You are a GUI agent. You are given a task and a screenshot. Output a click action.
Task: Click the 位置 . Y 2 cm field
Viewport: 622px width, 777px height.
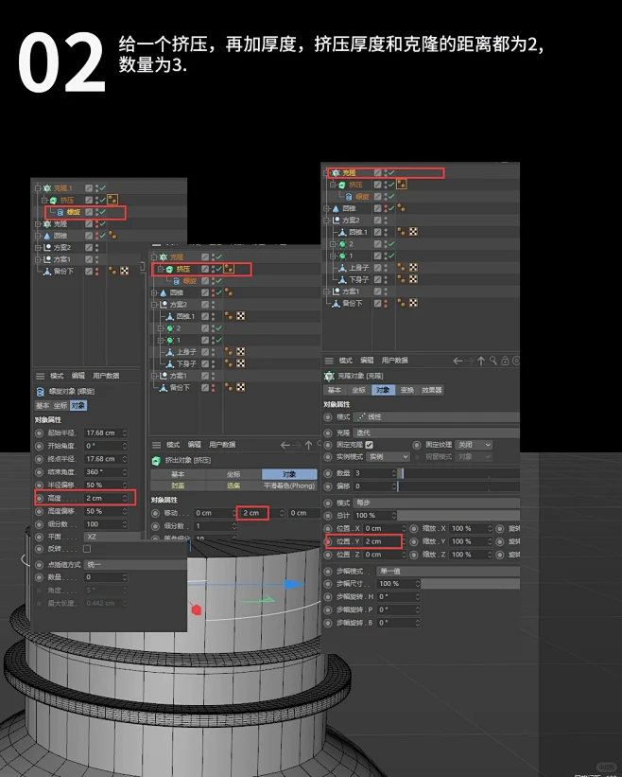[x=382, y=541]
